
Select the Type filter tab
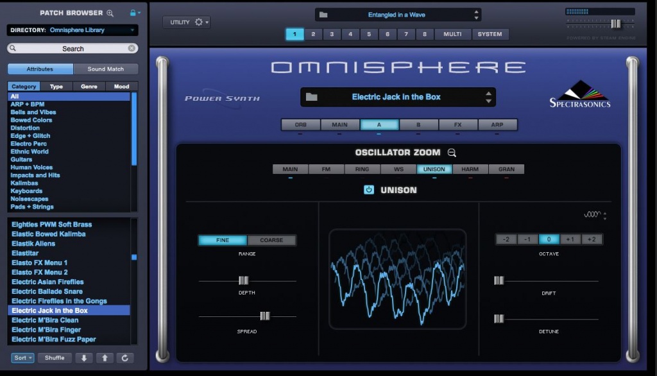(56, 87)
